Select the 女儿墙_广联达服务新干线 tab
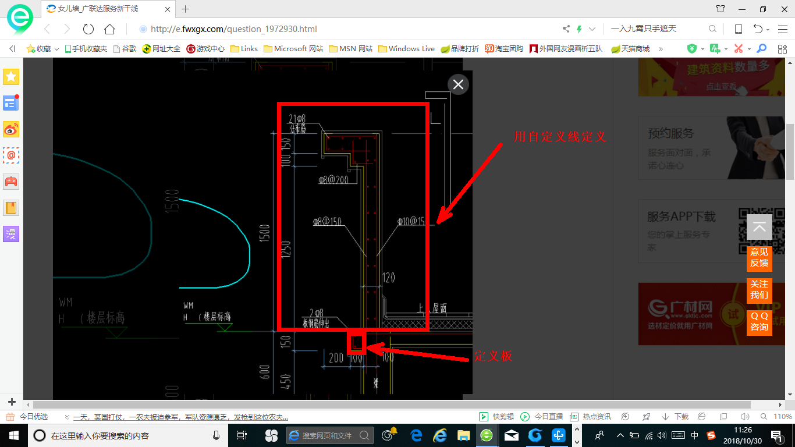795x447 pixels. [108, 9]
